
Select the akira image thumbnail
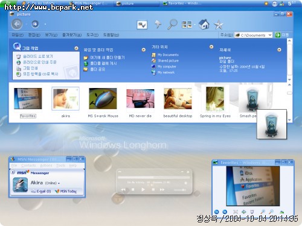pos(66,99)
